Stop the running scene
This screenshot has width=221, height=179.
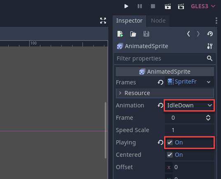153,6
